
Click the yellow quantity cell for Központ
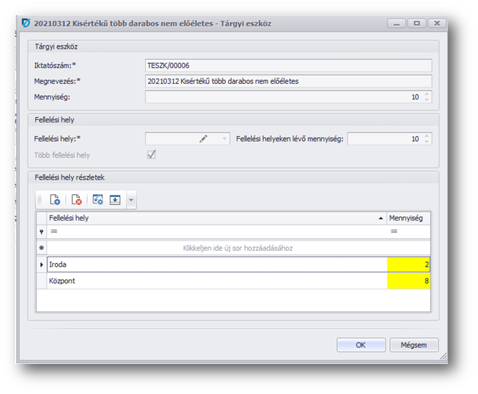pyautogui.click(x=409, y=281)
